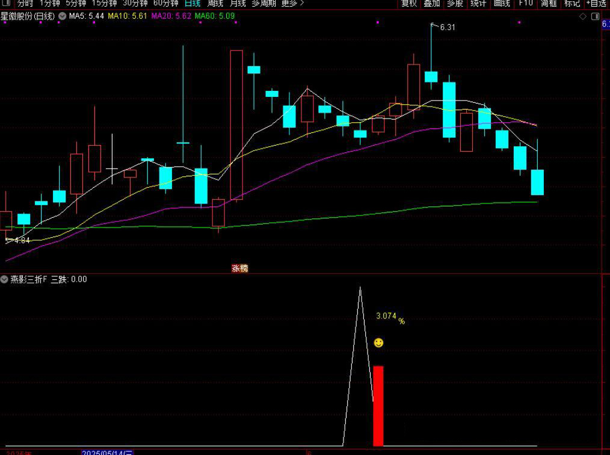Switch to the 周线 weekly tab
Viewport: 610px width, 455px height.
point(215,4)
